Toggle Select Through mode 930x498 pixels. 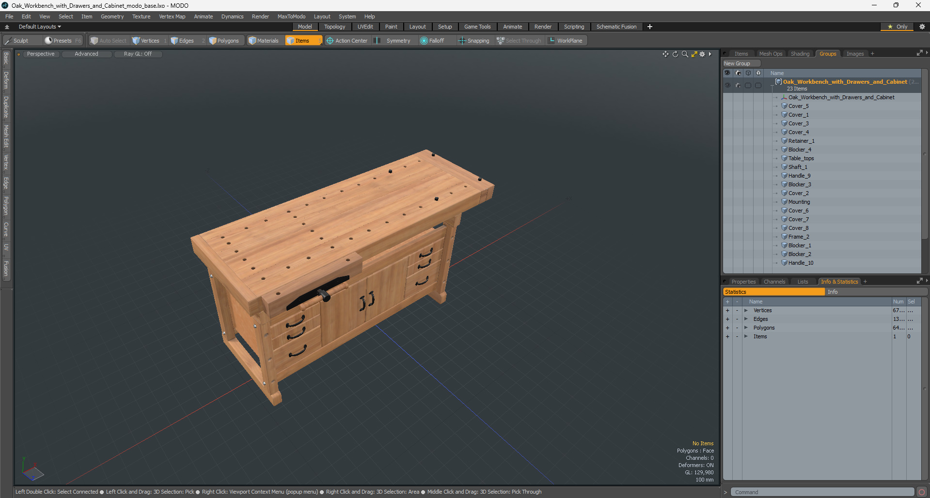coord(519,41)
